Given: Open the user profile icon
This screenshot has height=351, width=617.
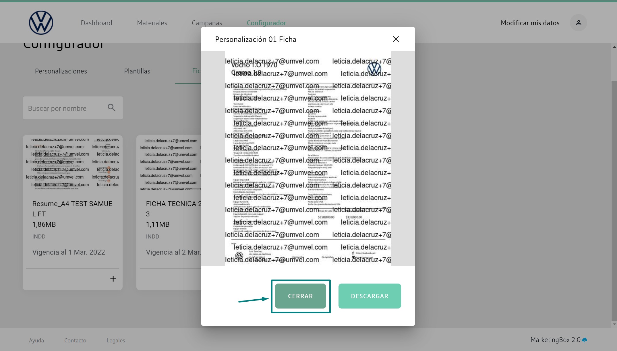Looking at the screenshot, I should [x=578, y=23].
